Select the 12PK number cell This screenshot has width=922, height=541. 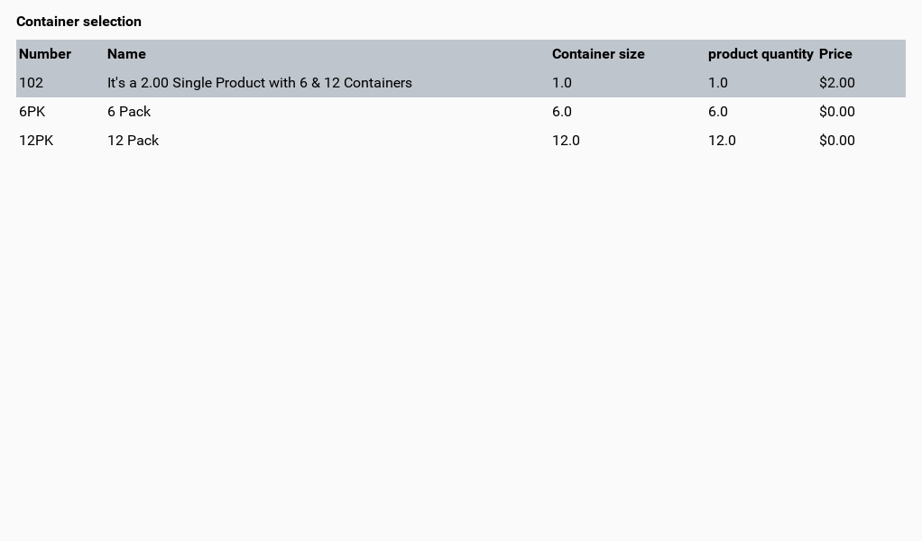[36, 141]
